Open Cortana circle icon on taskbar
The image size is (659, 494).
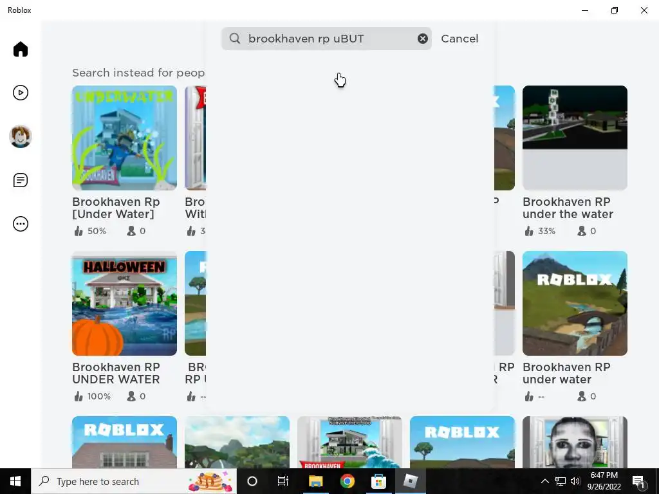252,481
